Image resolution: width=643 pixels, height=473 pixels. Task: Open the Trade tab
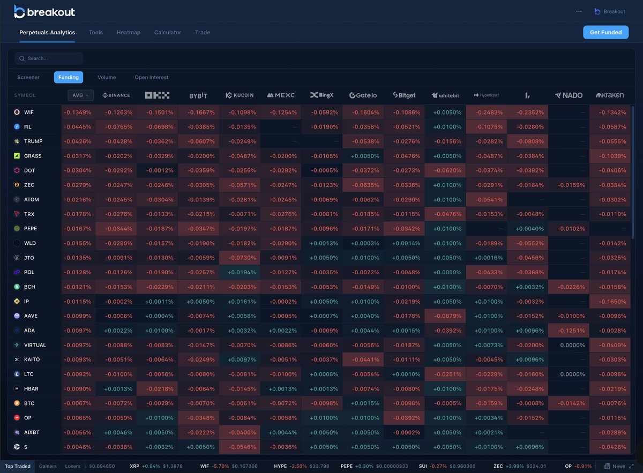203,33
